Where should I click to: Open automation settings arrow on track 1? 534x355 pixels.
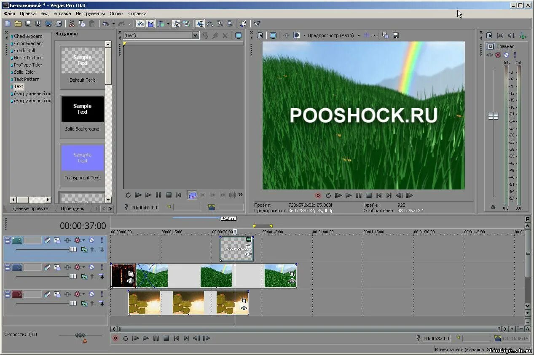point(83,240)
